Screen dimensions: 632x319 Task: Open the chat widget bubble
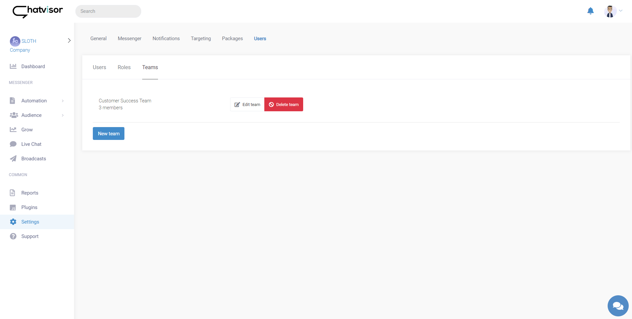coord(618,306)
